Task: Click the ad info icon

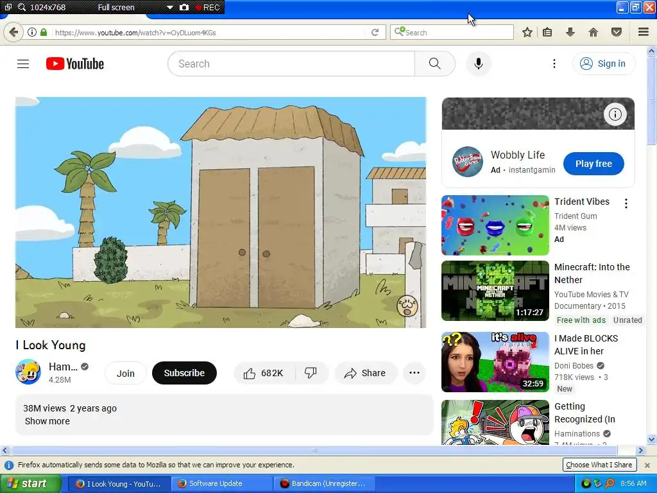Action: [615, 114]
